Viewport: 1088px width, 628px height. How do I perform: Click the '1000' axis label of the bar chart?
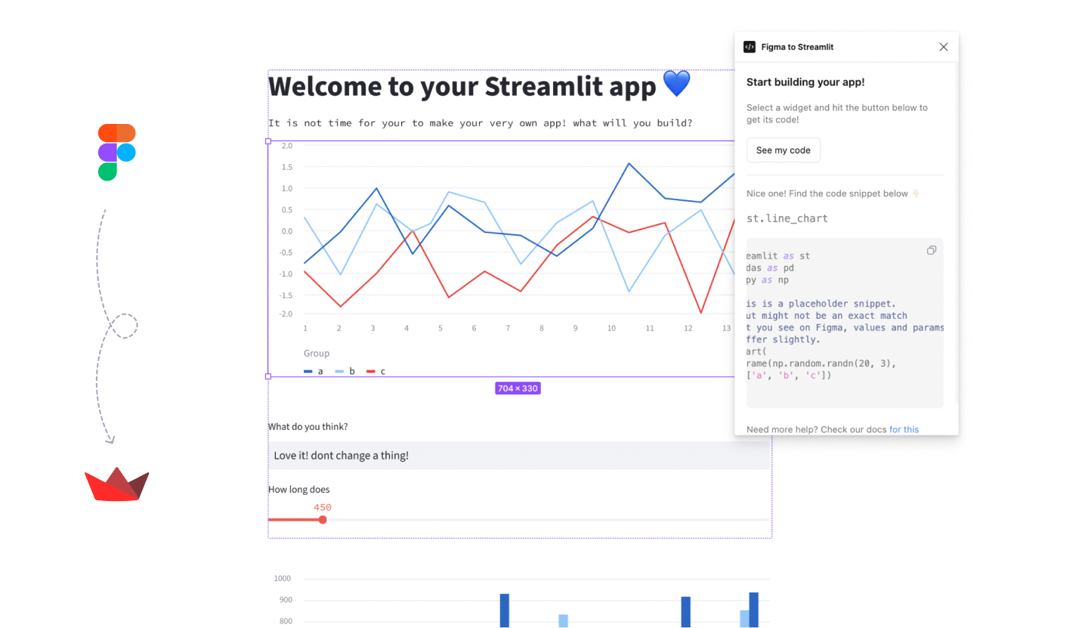click(x=283, y=578)
